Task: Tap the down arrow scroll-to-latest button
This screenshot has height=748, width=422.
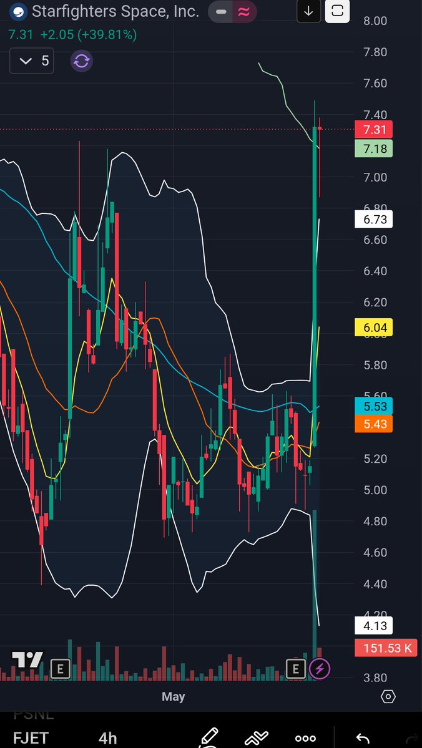Action: pos(308,11)
